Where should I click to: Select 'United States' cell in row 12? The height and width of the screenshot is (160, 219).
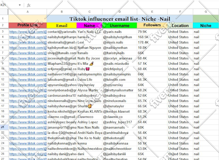(x=180, y=80)
